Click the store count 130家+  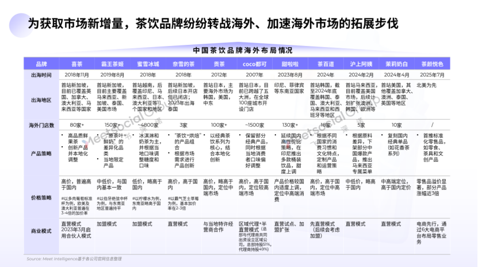(290, 125)
